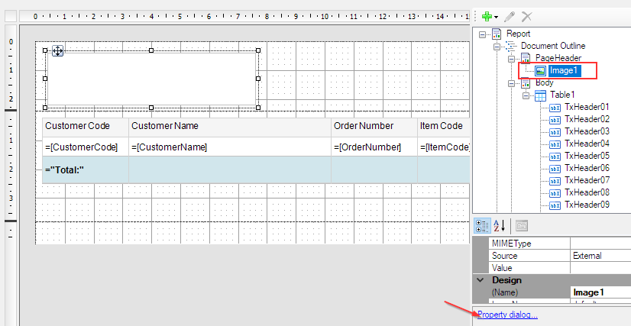This screenshot has width=631, height=326.
Task: Click the ruler corner box
Action: tap(11, 16)
